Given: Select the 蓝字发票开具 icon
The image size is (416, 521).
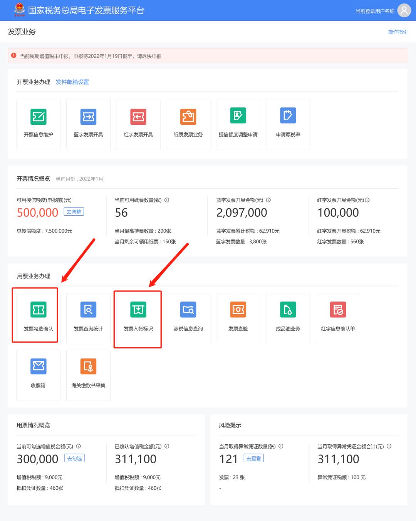Looking at the screenshot, I should (88, 124).
